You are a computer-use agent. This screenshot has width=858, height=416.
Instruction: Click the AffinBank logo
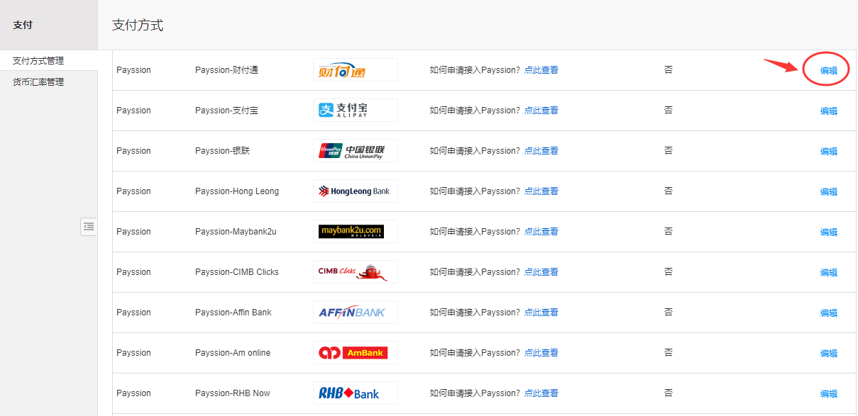tap(356, 312)
